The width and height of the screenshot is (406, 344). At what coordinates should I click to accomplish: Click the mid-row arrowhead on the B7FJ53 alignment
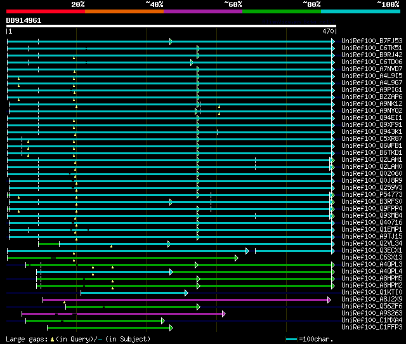(x=171, y=41)
